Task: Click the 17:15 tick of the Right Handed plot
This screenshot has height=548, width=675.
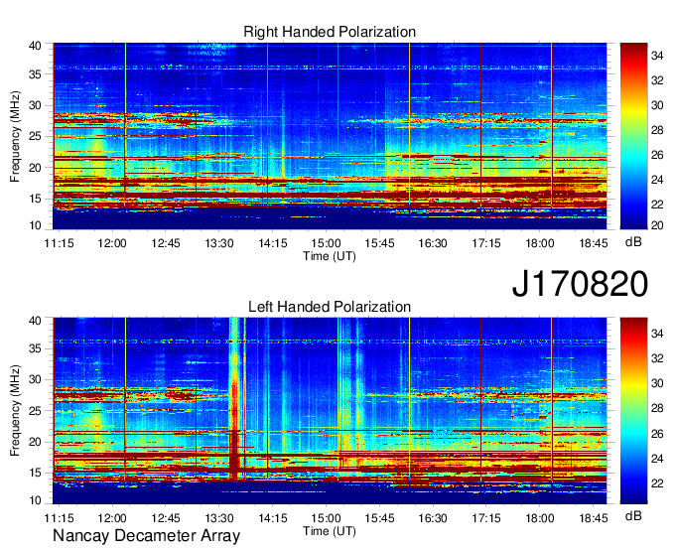Action: [x=486, y=243]
